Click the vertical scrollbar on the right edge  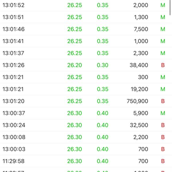coord(170,7)
